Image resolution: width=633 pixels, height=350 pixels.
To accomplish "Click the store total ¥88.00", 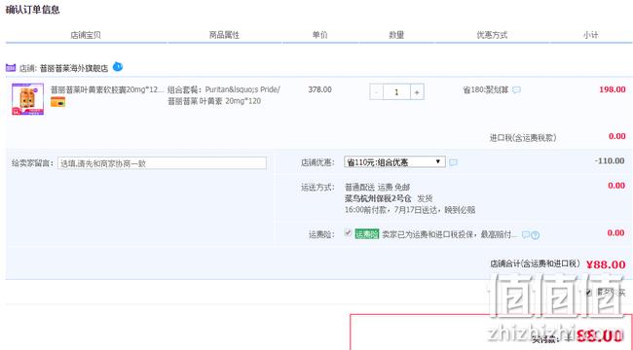I will pyautogui.click(x=606, y=264).
